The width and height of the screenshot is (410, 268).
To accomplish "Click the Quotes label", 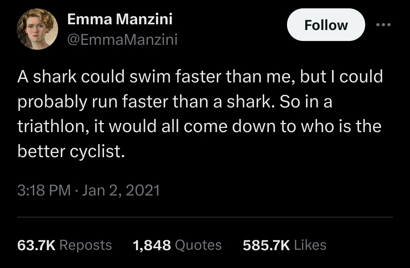I will (198, 245).
